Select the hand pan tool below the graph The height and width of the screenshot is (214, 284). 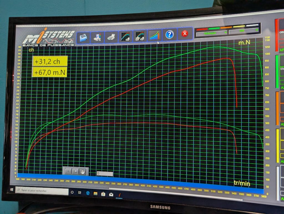[x=83, y=171]
